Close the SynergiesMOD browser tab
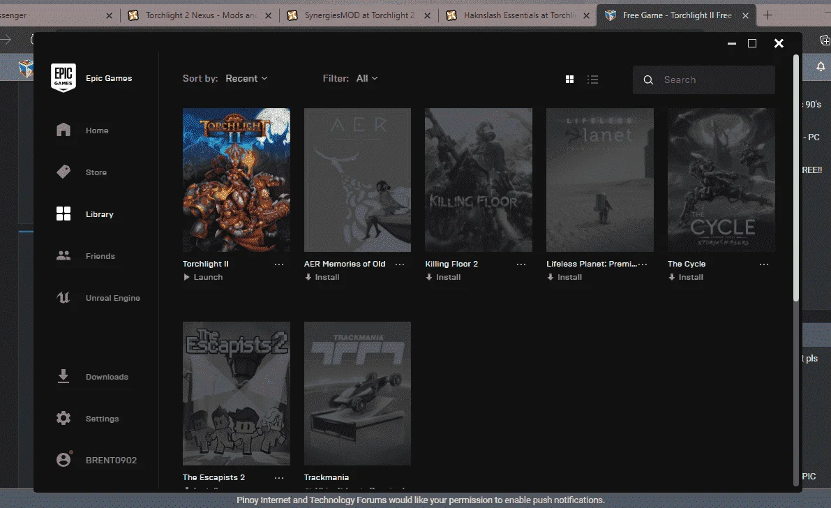Image resolution: width=831 pixels, height=508 pixels. point(427,16)
